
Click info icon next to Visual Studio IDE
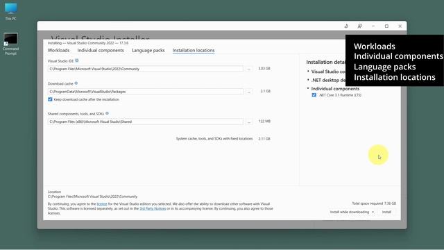click(x=77, y=60)
